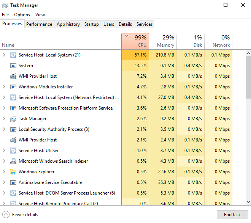The image size is (251, 223).
Task: Open the Options menu
Action: click(22, 15)
